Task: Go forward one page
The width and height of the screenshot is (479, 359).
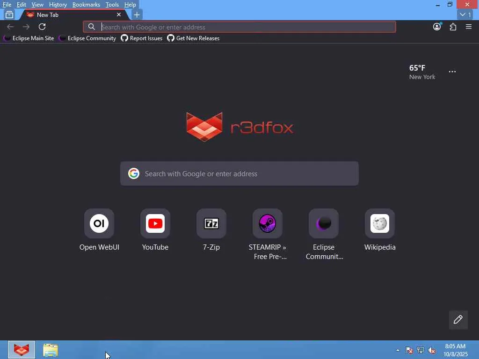Action: pos(26,27)
